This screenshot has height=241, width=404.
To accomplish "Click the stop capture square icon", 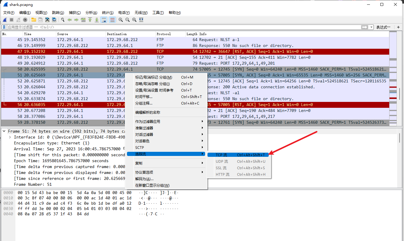I will pos(12,20).
